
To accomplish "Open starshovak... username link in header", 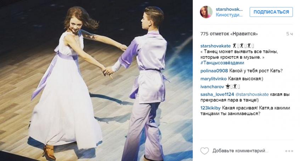I will [229, 9].
